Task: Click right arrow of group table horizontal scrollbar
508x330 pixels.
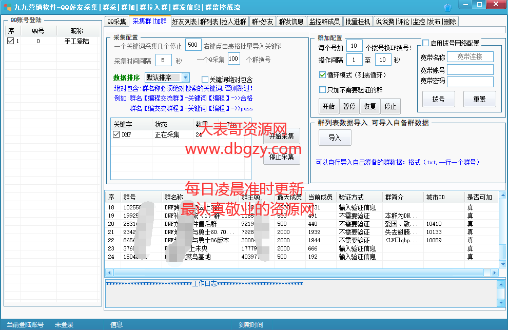Action: (495, 273)
